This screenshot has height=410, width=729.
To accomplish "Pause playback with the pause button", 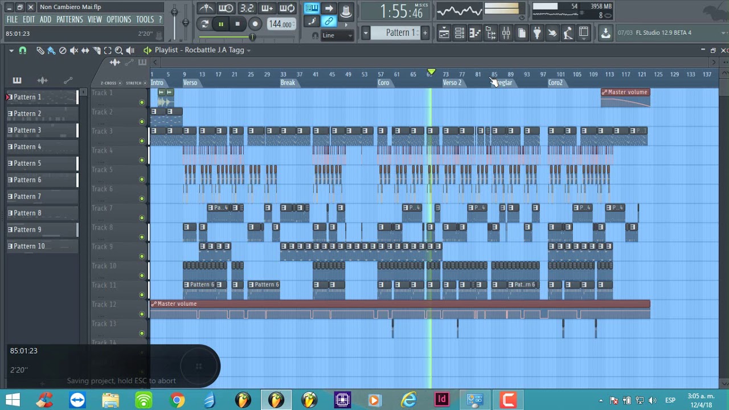I will [221, 23].
